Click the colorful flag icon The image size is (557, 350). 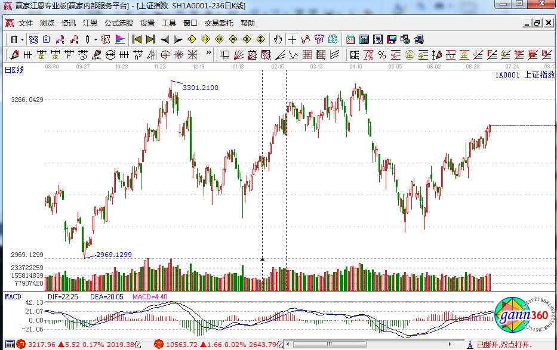[x=119, y=39]
